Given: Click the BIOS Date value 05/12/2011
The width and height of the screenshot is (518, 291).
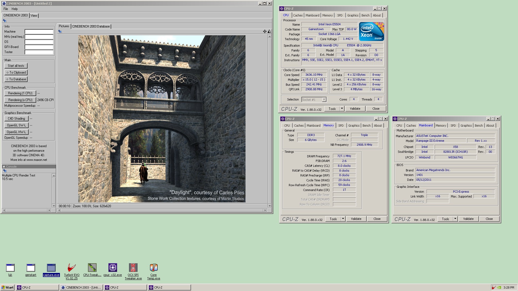Looking at the screenshot, I should 455,180.
